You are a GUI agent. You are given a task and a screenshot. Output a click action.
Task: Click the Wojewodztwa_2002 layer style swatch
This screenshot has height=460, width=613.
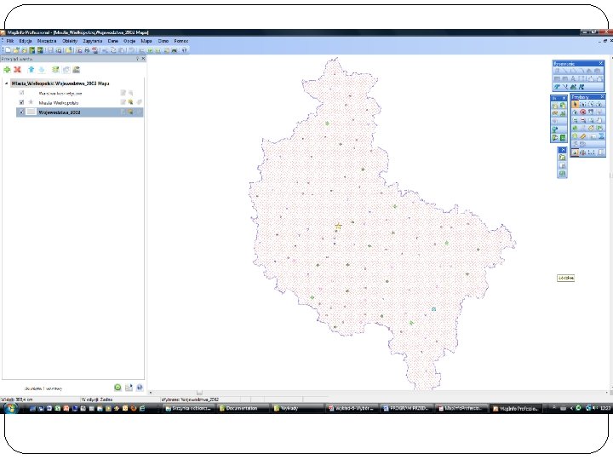[31, 112]
